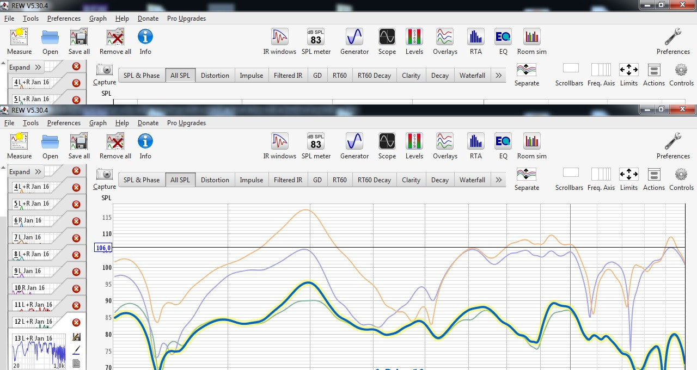Toggle Scrollbars in lower REW window
Screen dimensions: 697x370
click(x=571, y=173)
